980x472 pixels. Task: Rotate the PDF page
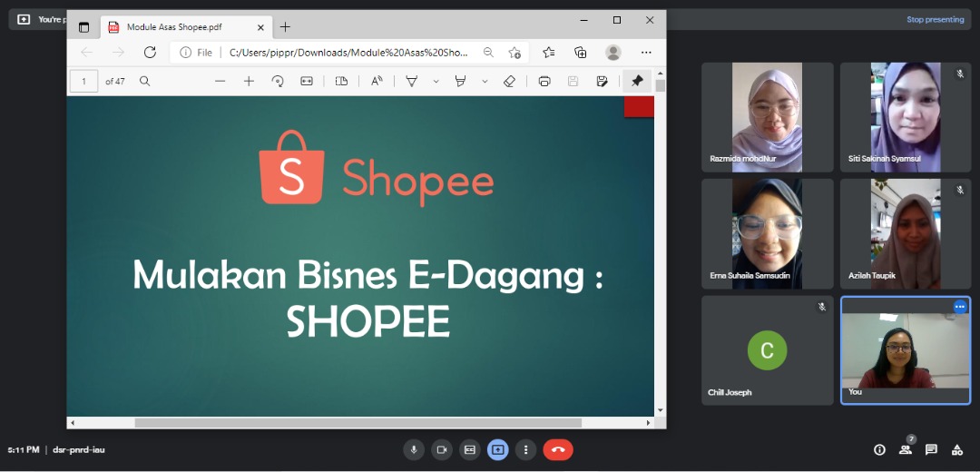[278, 82]
